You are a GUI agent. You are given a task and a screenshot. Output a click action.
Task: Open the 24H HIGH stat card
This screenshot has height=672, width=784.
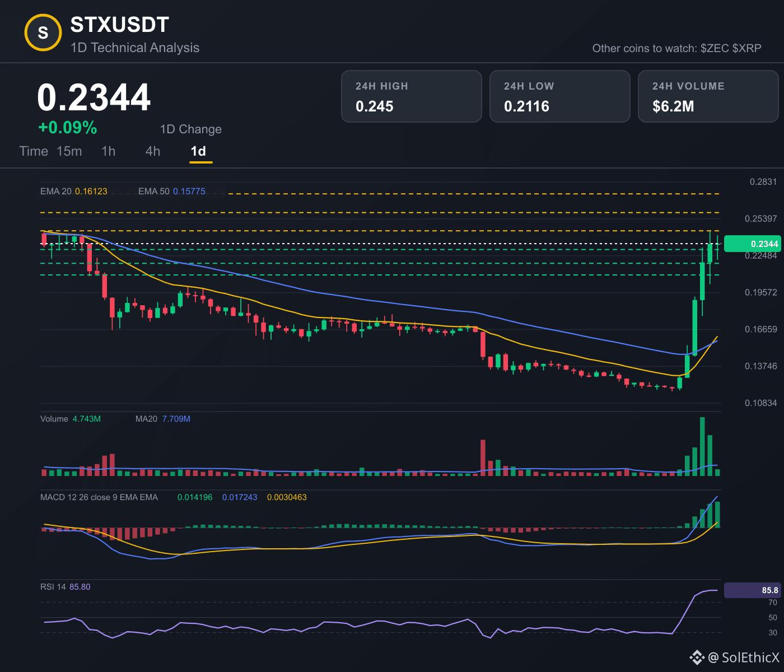[x=412, y=96]
